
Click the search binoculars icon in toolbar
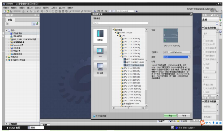click(x=136, y=11)
